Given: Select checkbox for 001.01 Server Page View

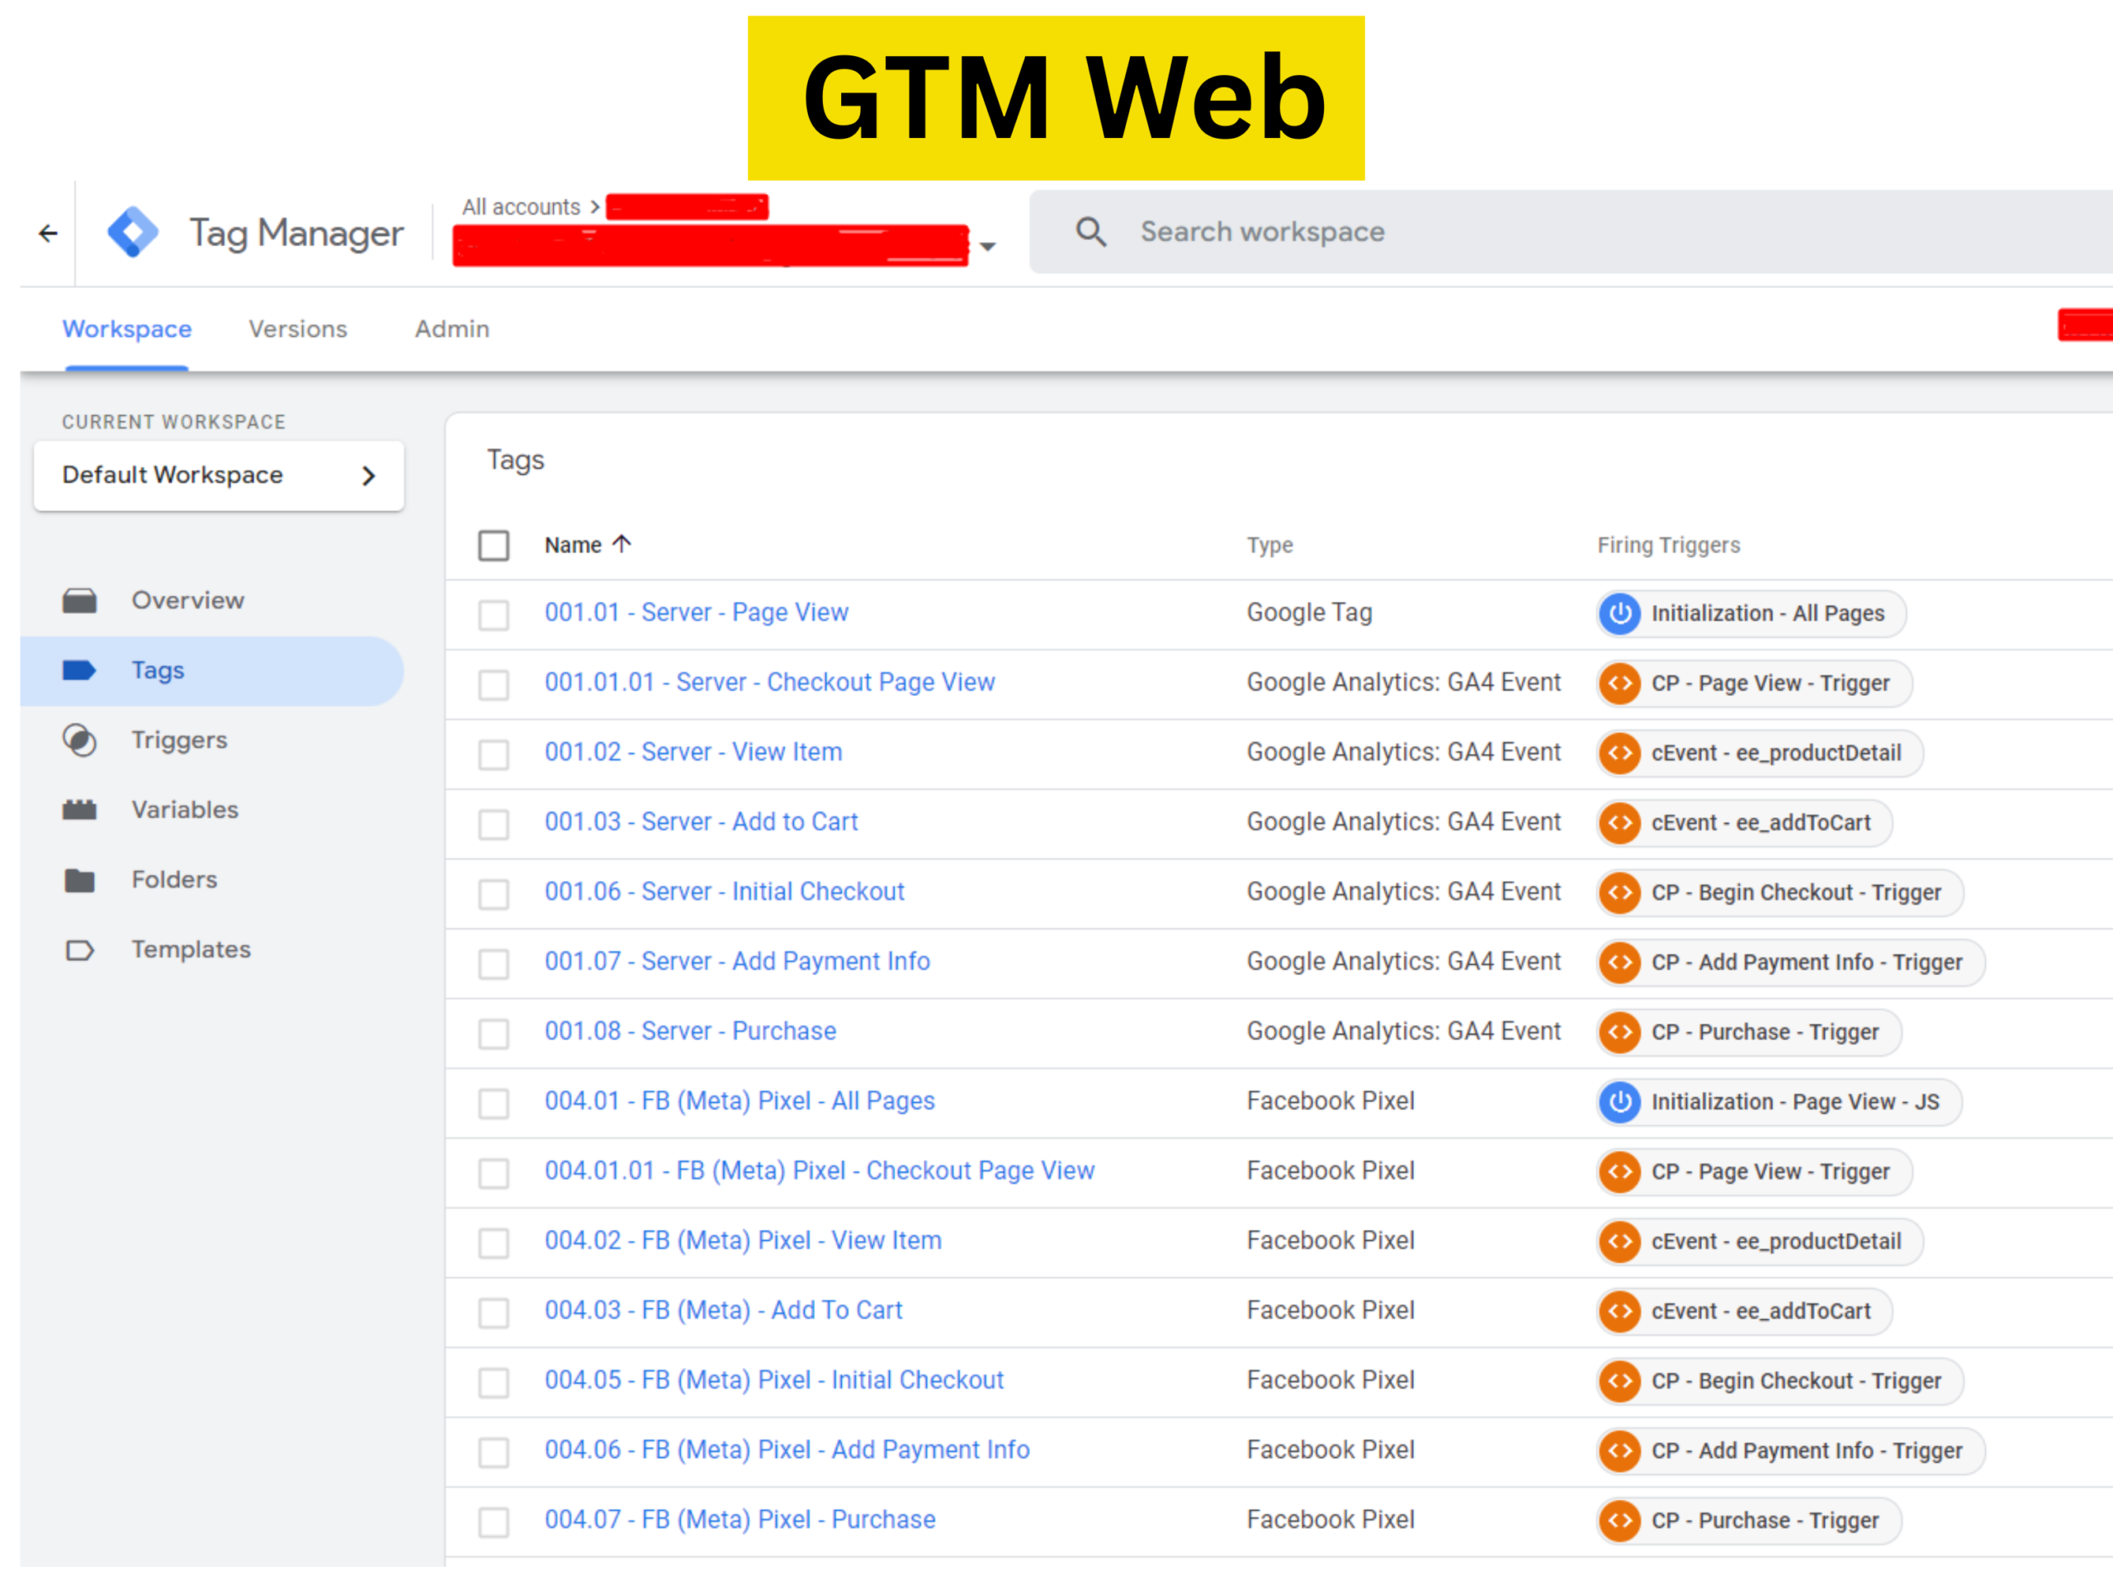Looking at the screenshot, I should [x=494, y=614].
